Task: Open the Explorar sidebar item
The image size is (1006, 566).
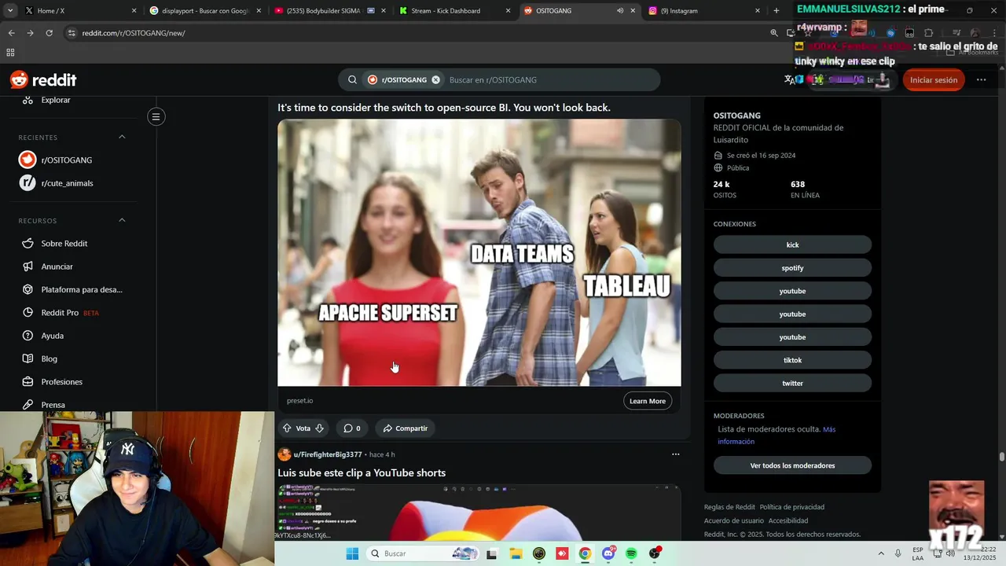Action: point(55,100)
